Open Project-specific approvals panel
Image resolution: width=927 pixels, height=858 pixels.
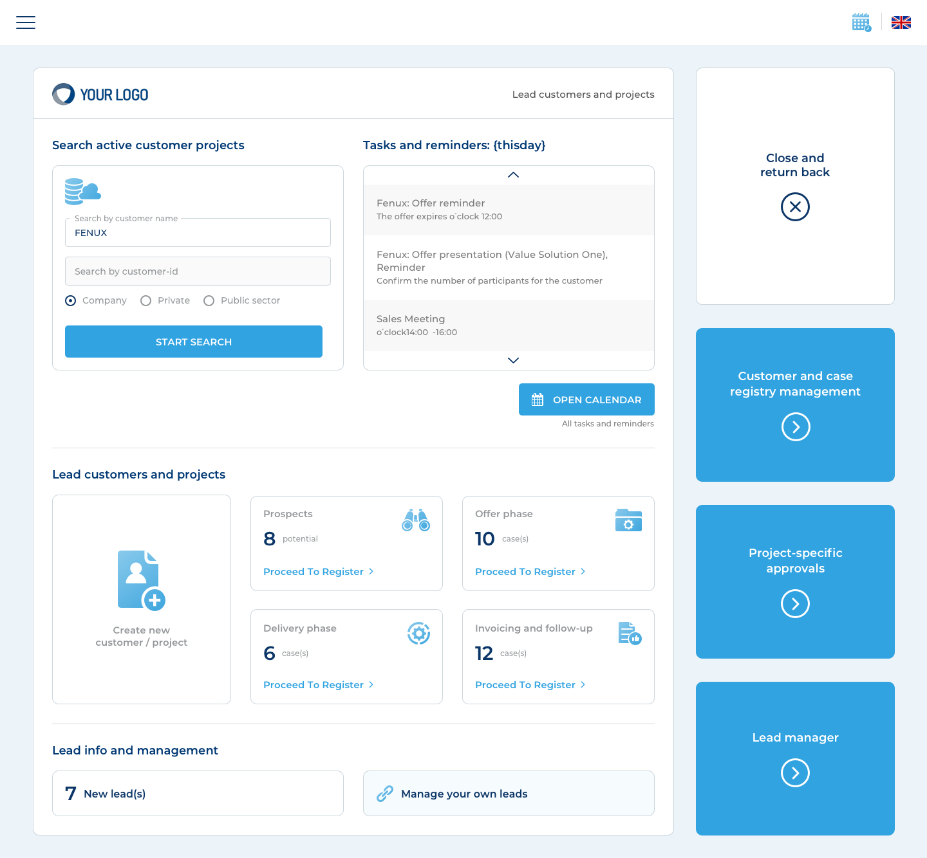(x=795, y=604)
